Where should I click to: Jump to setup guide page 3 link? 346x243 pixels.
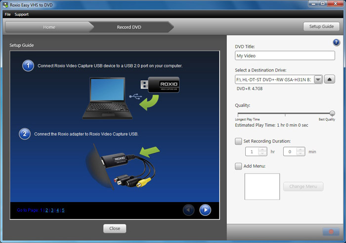point(52,210)
